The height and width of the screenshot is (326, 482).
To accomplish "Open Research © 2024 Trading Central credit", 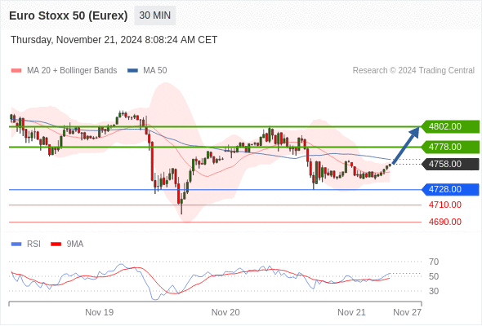I will tap(413, 71).
